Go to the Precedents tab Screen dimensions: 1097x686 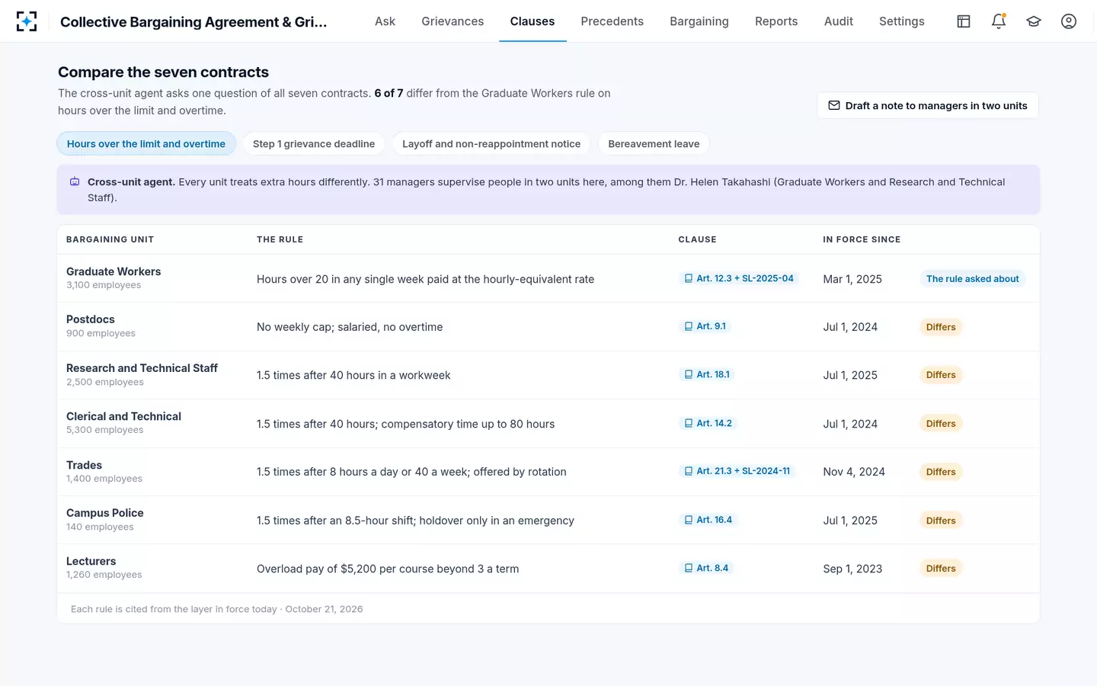[x=612, y=21]
